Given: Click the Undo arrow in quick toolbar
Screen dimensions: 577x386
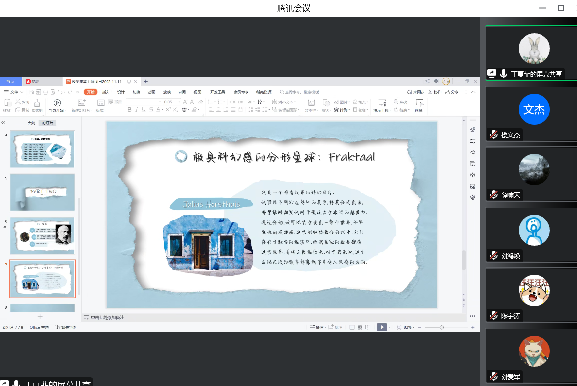Looking at the screenshot, I should click(x=60, y=92).
